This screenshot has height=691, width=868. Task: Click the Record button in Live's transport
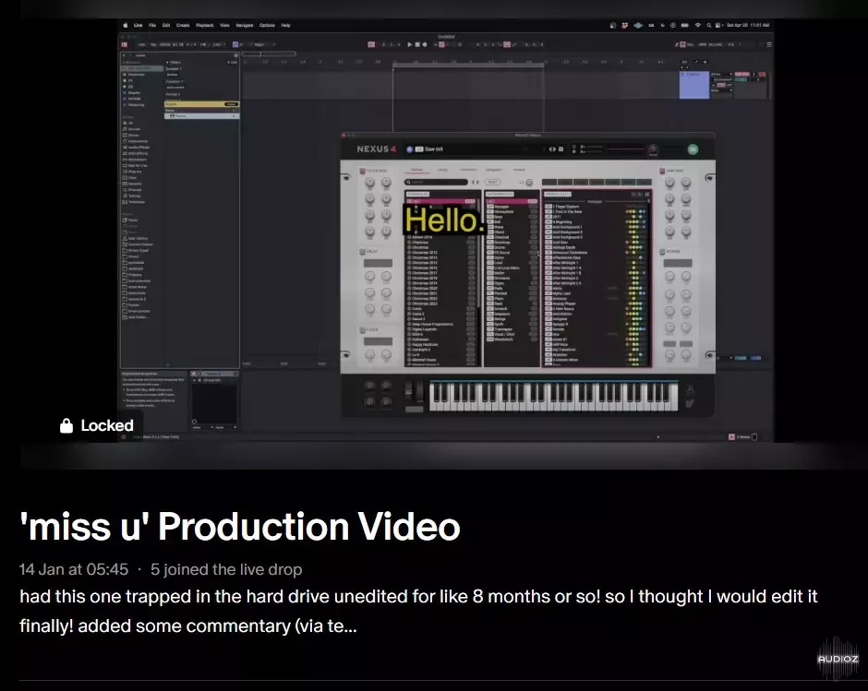[425, 45]
